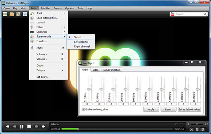Select Volume + menu entry
Viewport: 211px width, 134px height.
point(48,59)
